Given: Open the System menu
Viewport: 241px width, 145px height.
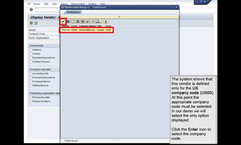Looking at the screenshot, I should (92, 4).
